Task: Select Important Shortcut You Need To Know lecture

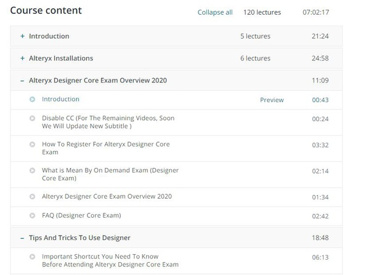Action: coord(110,260)
